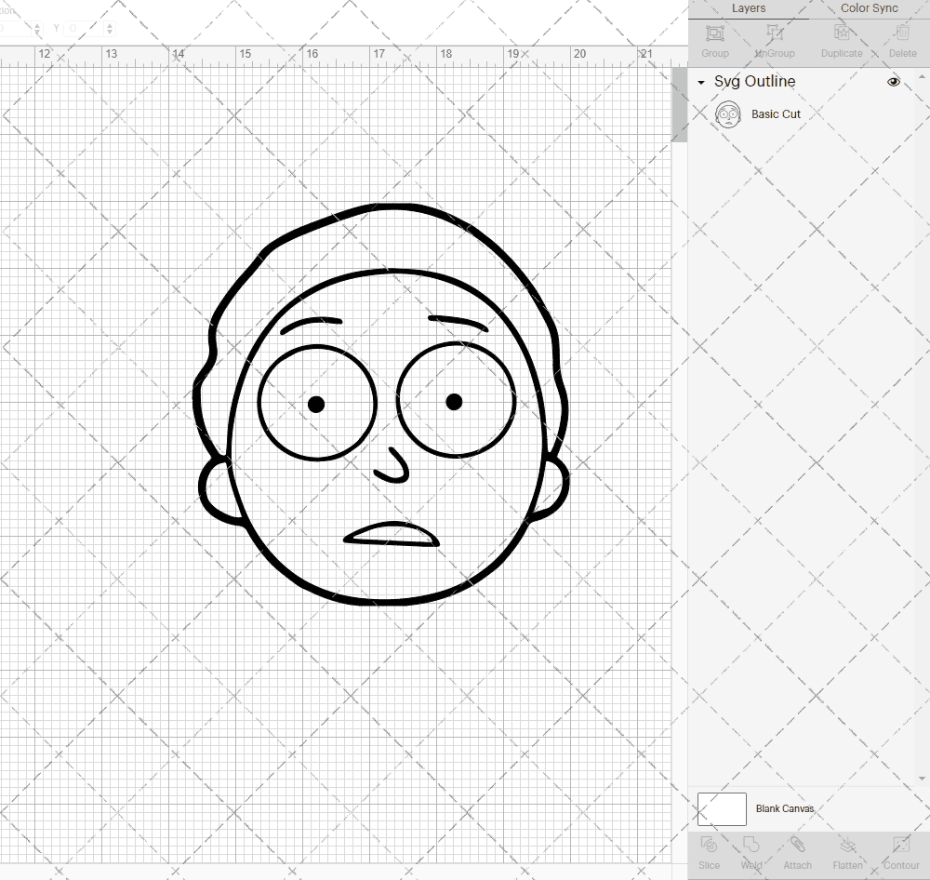Collapse the Svg Outline group arrow
Image resolution: width=930 pixels, height=880 pixels.
tap(701, 83)
